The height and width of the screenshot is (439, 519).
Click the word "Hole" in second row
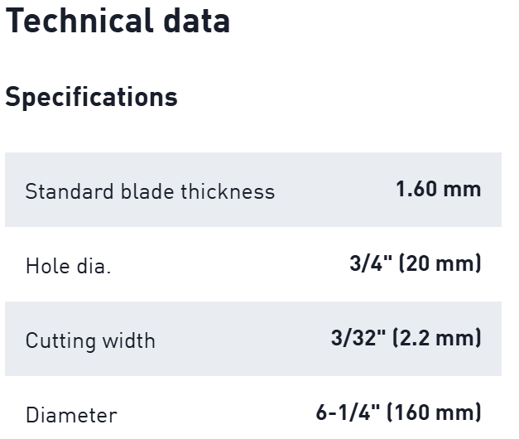click(46, 267)
